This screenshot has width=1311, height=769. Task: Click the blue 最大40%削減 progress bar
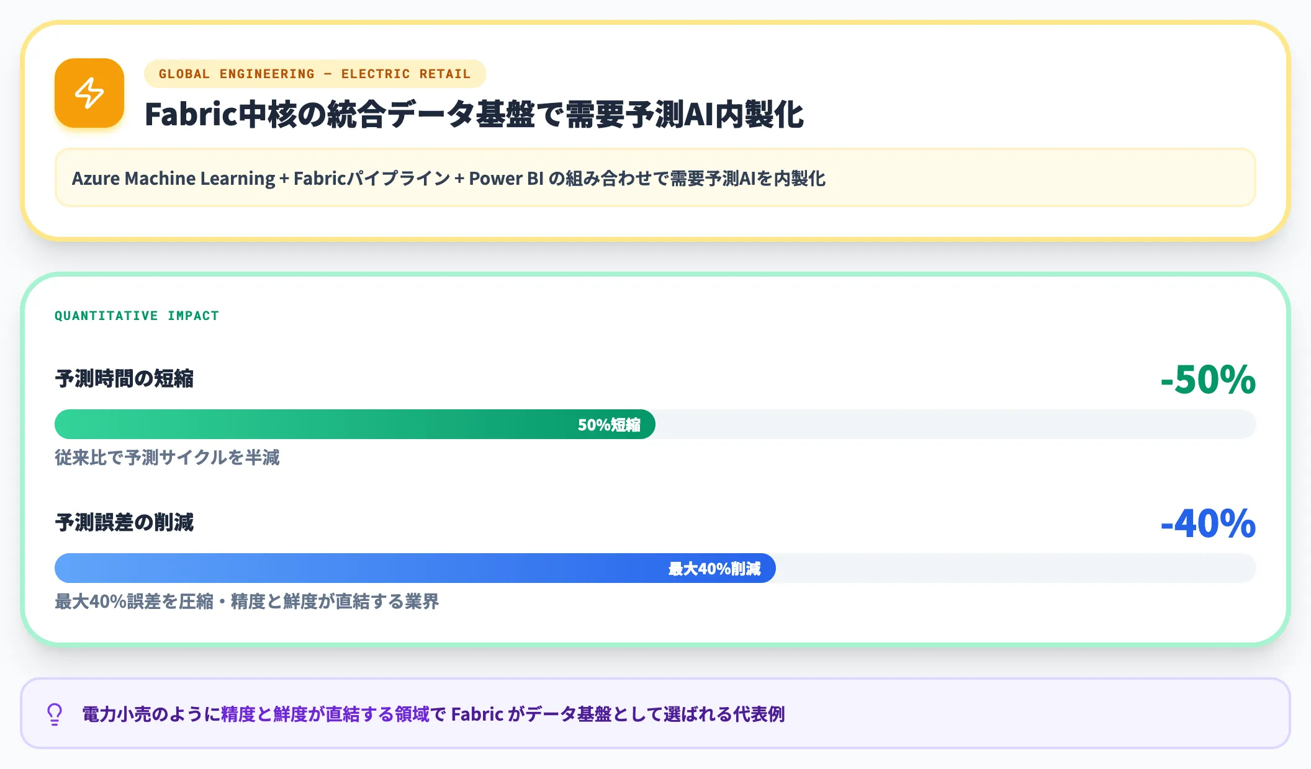[415, 568]
